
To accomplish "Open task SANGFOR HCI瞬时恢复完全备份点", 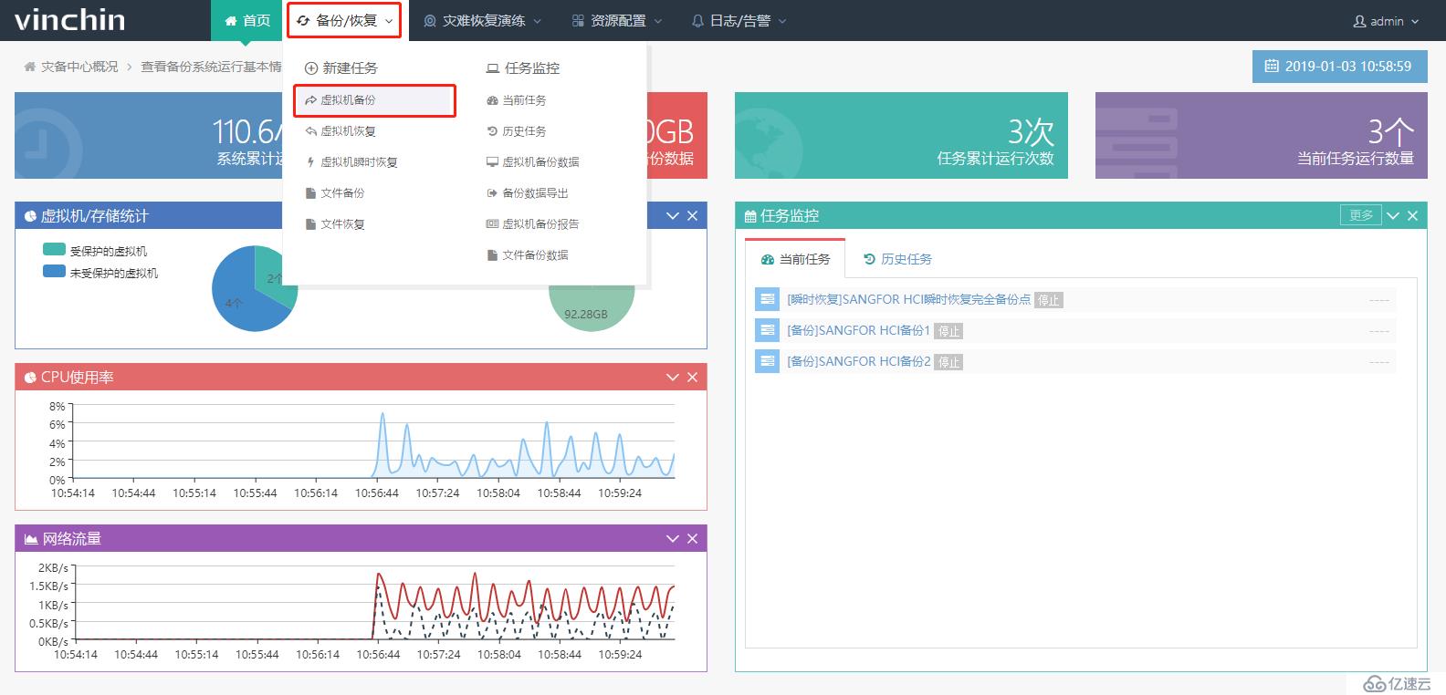I will (908, 299).
